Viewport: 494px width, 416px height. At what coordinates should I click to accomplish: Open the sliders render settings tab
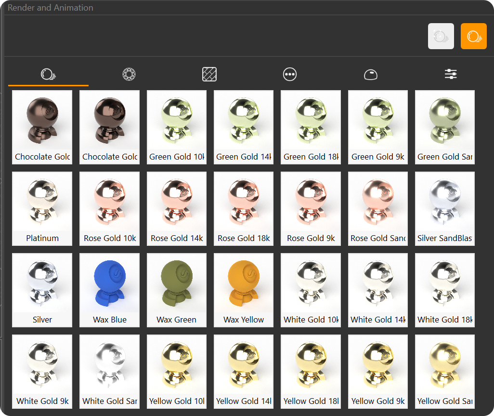tap(451, 74)
